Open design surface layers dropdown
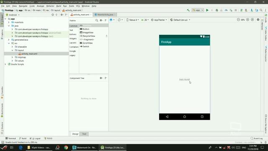Screen dimensions: 268x151 (112, 20)
